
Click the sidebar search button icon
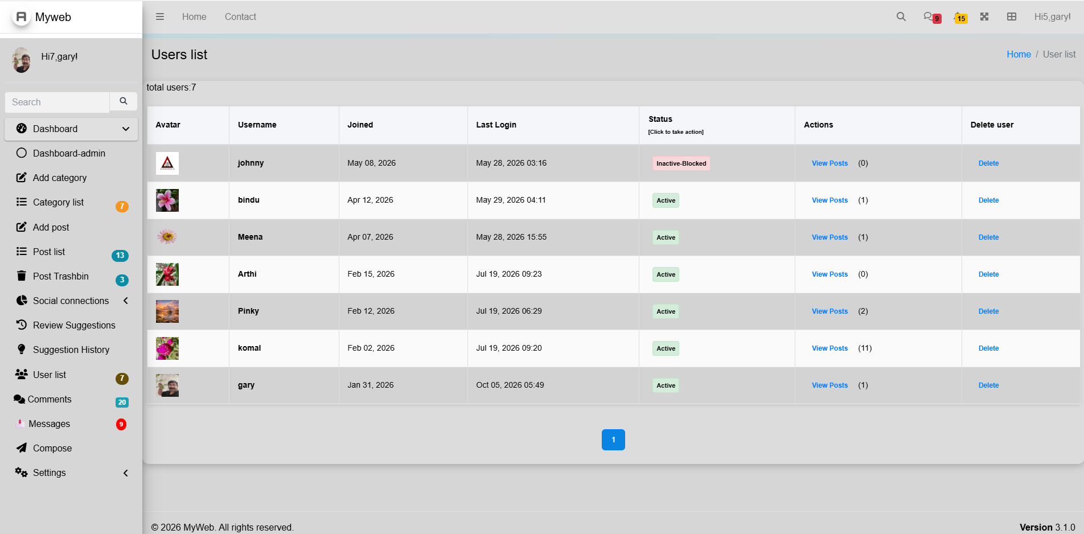tap(124, 101)
